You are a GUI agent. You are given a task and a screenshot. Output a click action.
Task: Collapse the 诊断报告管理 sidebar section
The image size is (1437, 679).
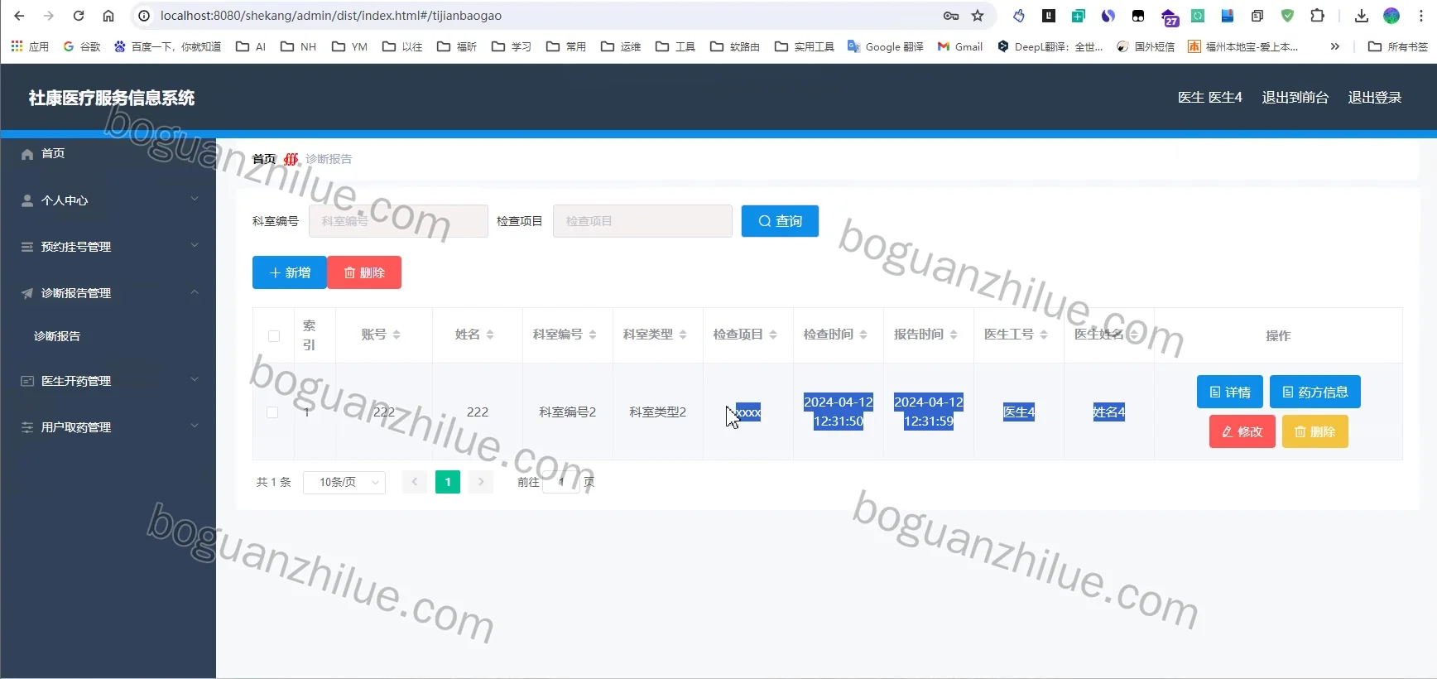pos(108,293)
